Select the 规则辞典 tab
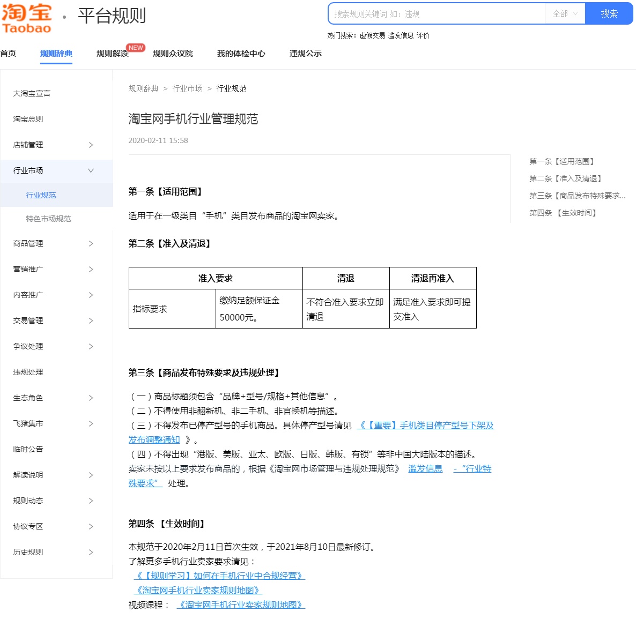Image resolution: width=636 pixels, height=619 pixels. 56,54
